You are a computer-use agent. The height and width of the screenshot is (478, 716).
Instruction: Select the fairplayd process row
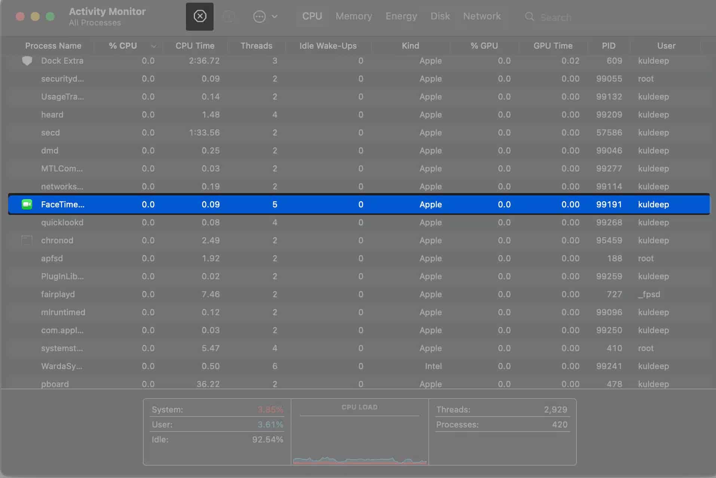coord(359,294)
